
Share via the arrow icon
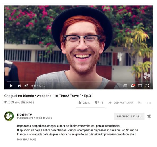pos(110,103)
